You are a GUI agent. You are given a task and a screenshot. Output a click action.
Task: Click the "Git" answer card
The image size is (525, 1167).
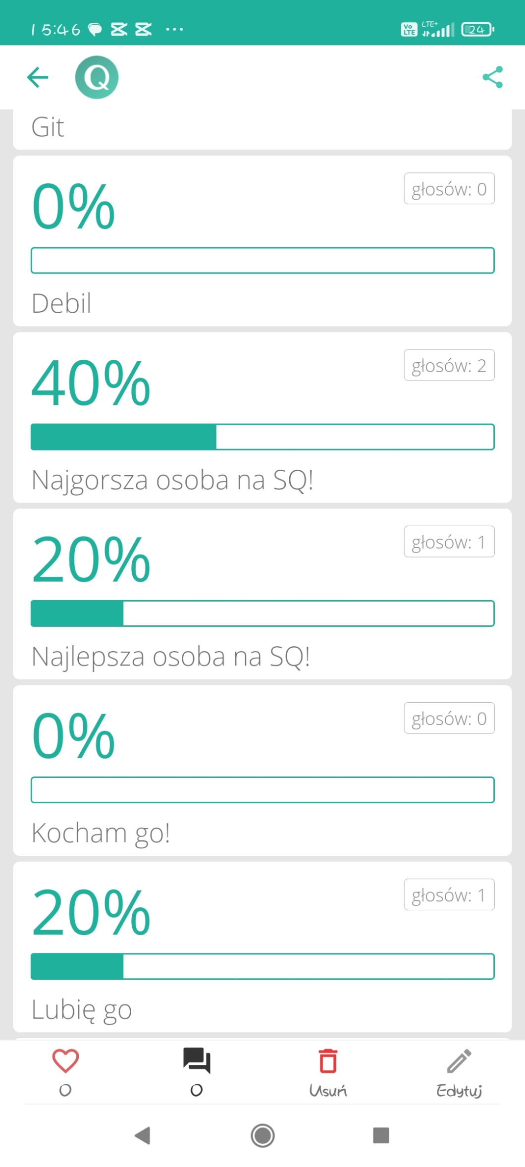tap(262, 128)
